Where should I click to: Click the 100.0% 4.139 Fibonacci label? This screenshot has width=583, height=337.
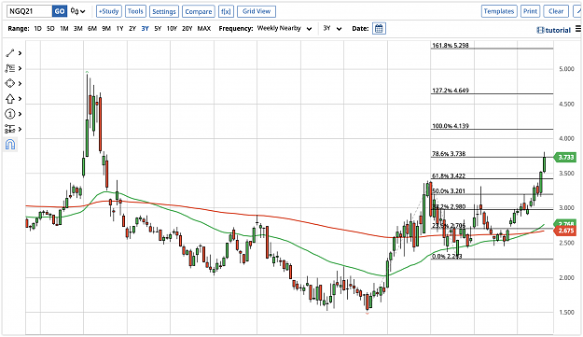coord(451,126)
